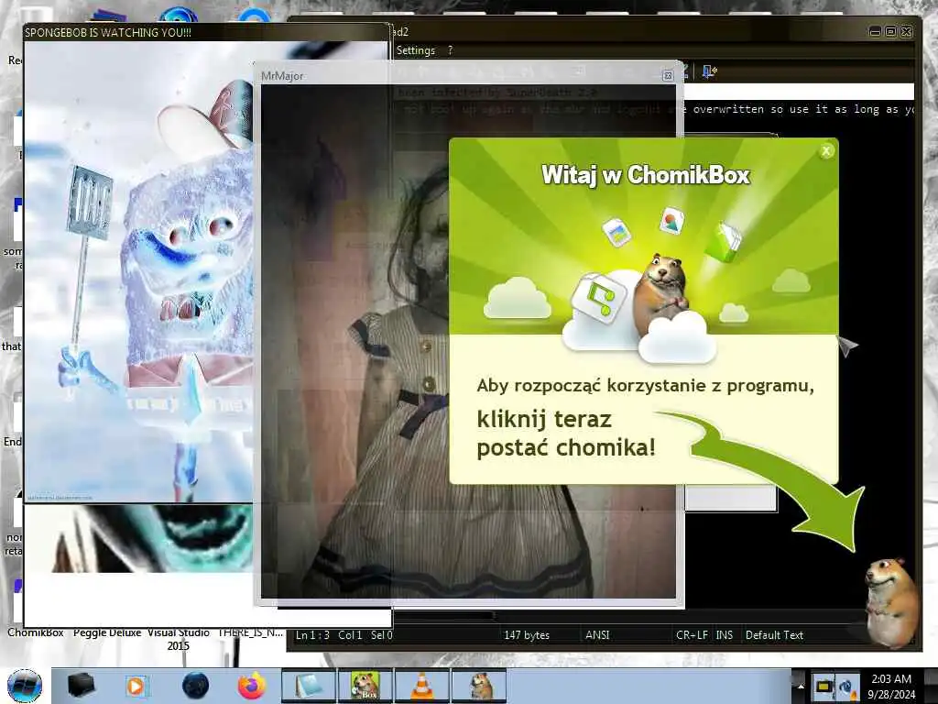Open the Settings menu in Notepad2
The width and height of the screenshot is (938, 704).
pyautogui.click(x=415, y=51)
